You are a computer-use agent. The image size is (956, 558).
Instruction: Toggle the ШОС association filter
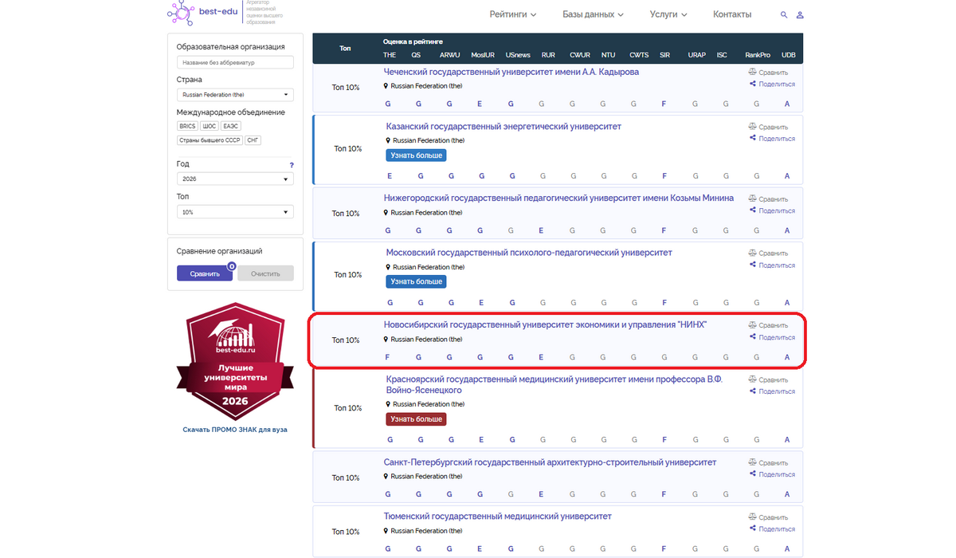pos(209,126)
